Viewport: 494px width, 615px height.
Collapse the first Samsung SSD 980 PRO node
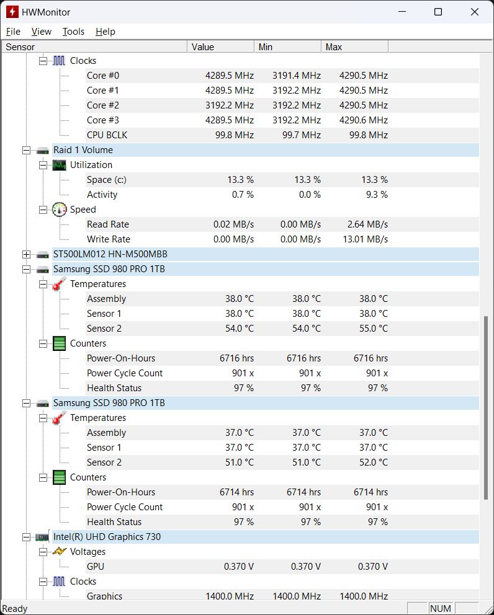26,270
